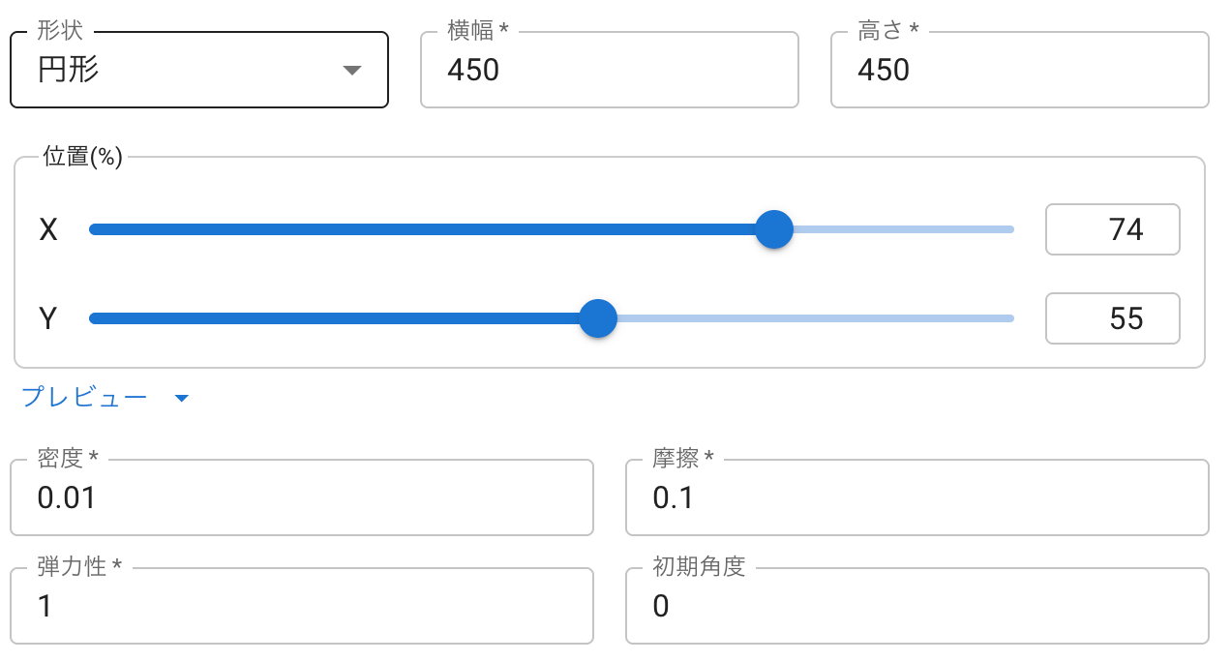Click the triangle icon beside プレビュー

[x=181, y=398]
